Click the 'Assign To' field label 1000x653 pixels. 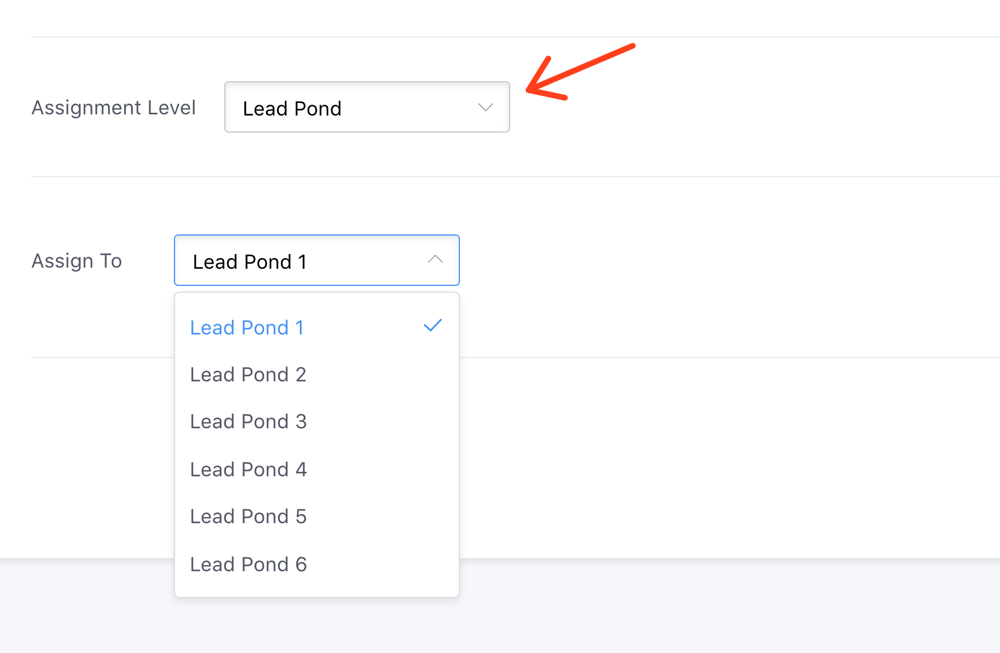point(77,261)
